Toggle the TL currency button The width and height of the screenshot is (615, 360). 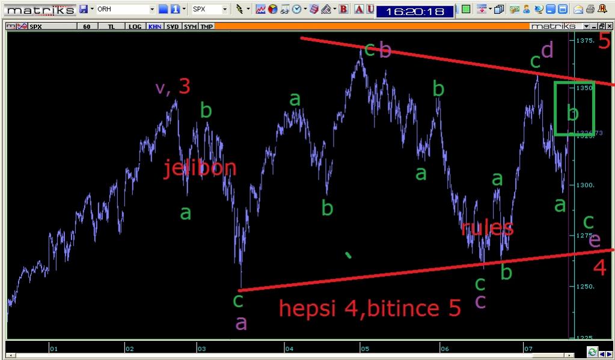(x=111, y=27)
